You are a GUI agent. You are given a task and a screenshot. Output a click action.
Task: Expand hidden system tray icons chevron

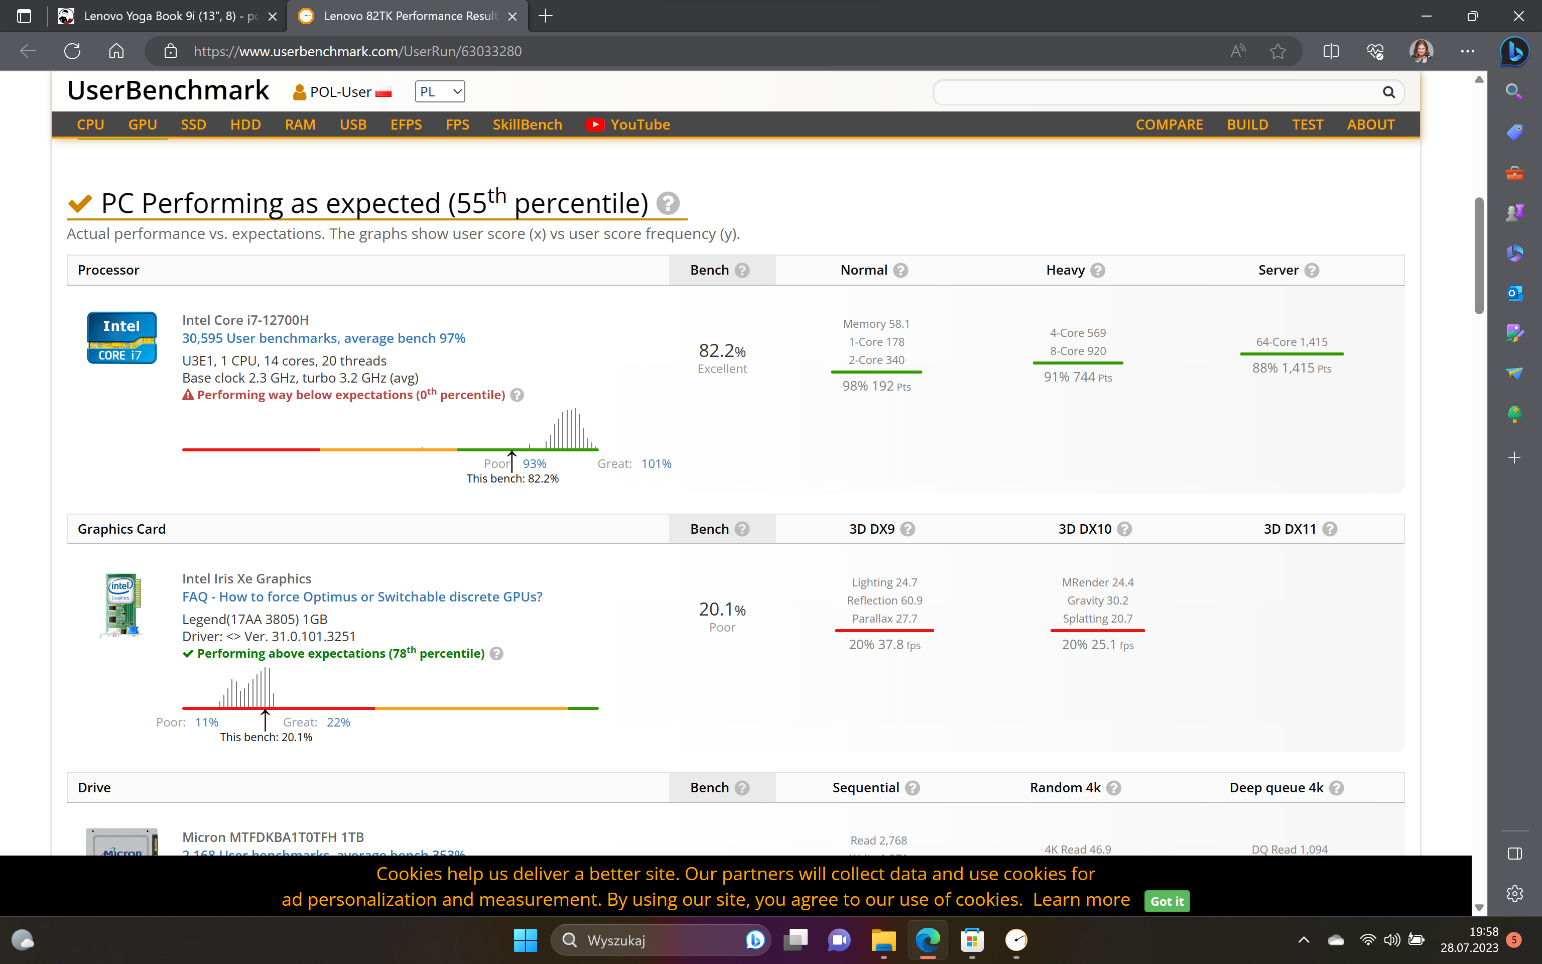[1304, 940]
